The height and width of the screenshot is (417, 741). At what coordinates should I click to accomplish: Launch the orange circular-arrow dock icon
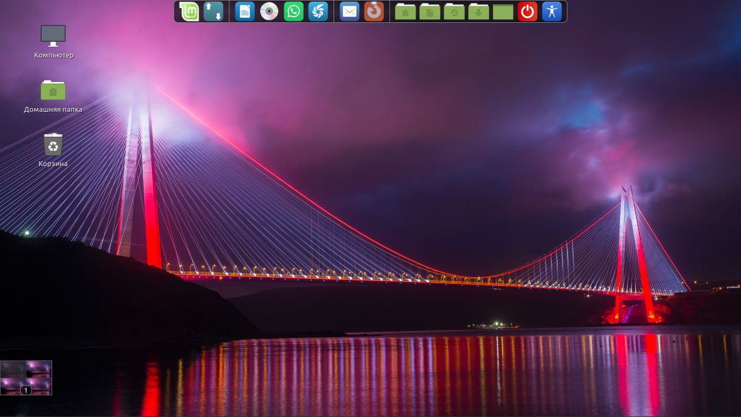tap(374, 11)
